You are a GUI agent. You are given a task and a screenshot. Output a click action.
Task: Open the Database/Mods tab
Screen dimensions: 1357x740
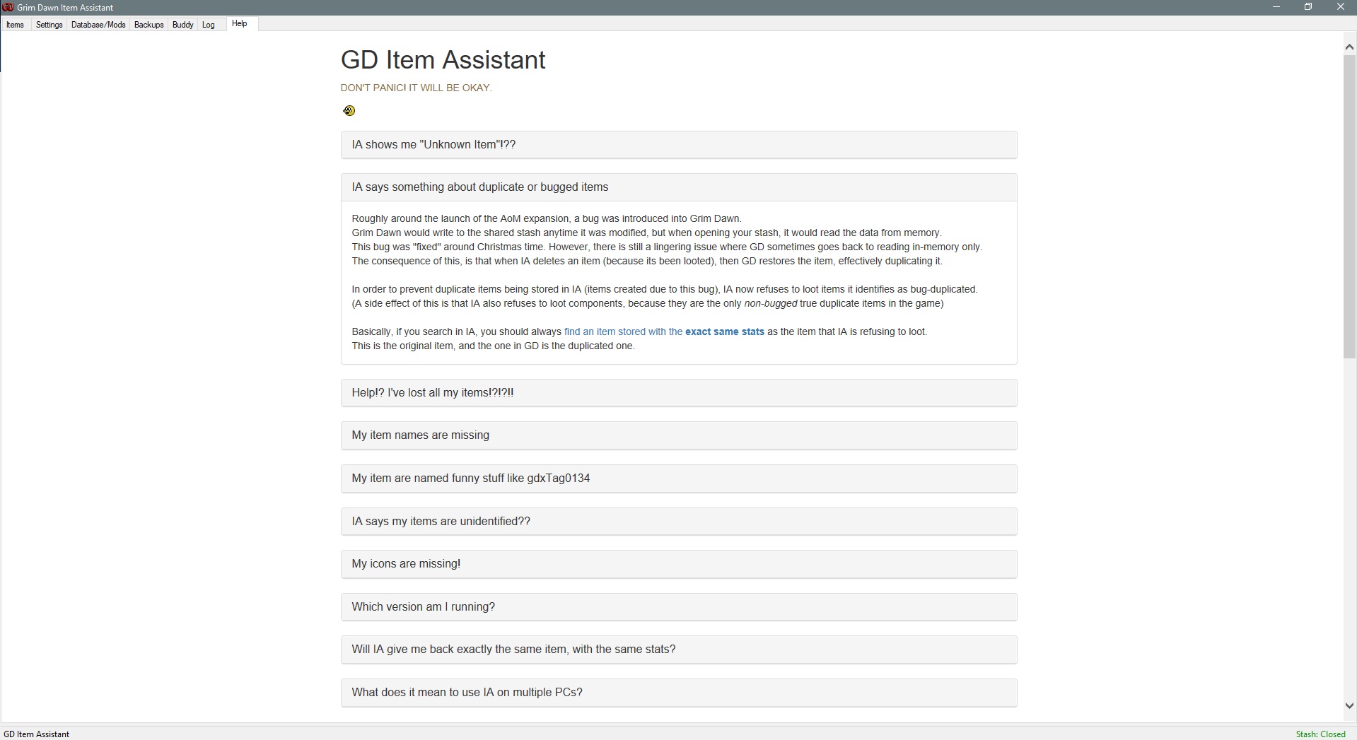click(98, 25)
